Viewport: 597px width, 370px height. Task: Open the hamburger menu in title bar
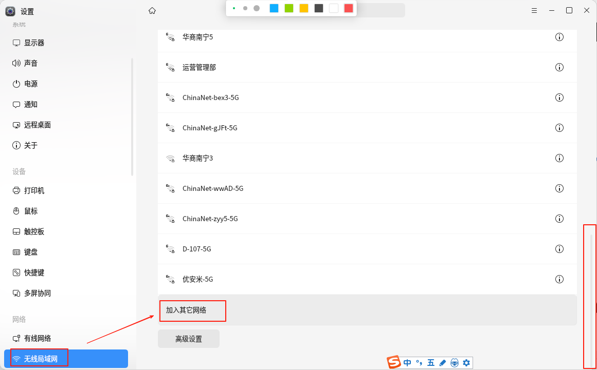pos(535,10)
